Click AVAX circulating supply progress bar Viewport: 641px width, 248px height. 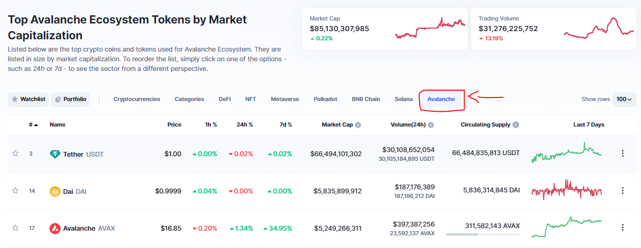(x=482, y=235)
